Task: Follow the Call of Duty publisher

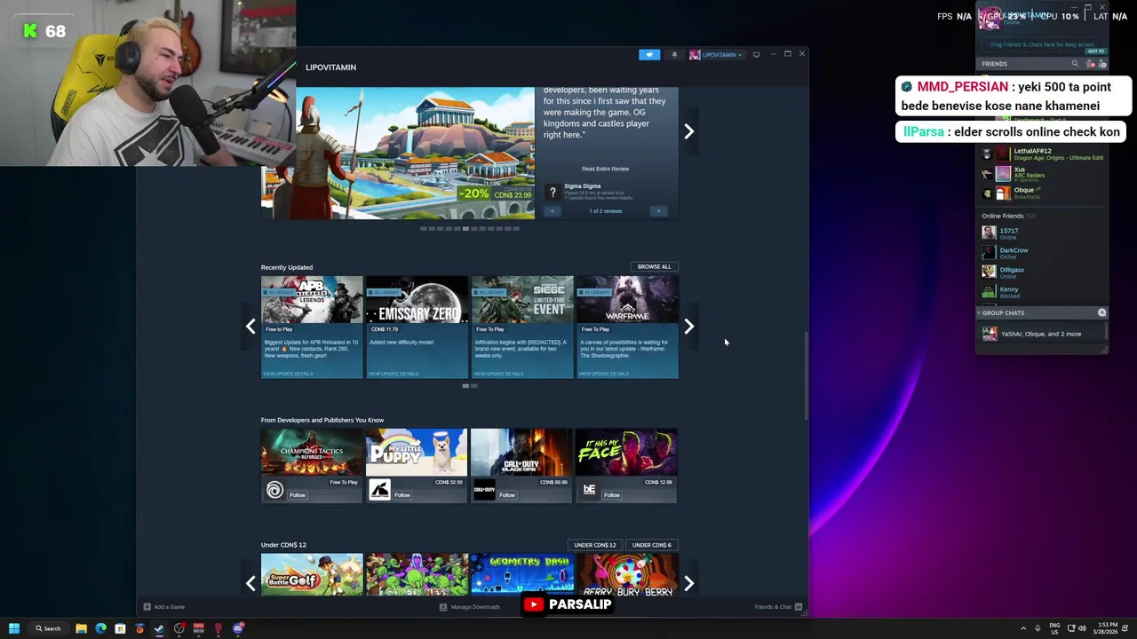Action: click(506, 495)
